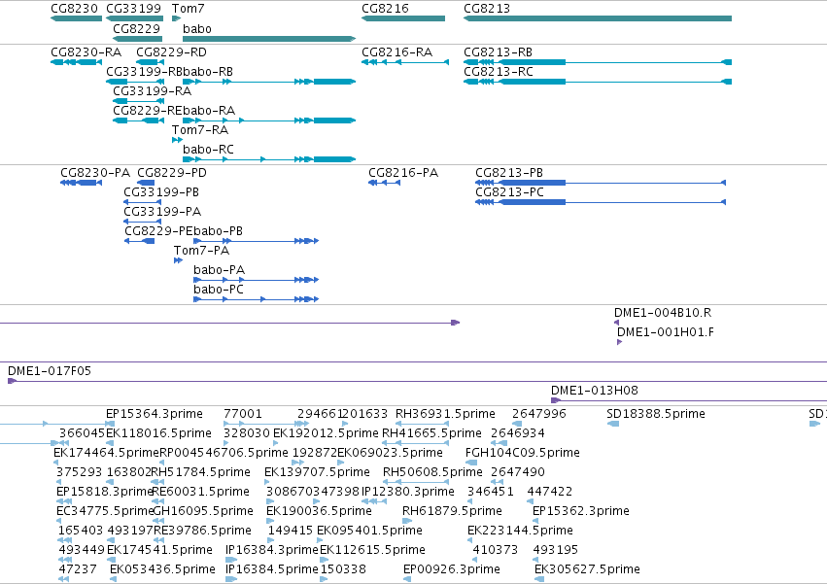Select the CG33199-PA protein label
827x584 pixels.
click(162, 212)
